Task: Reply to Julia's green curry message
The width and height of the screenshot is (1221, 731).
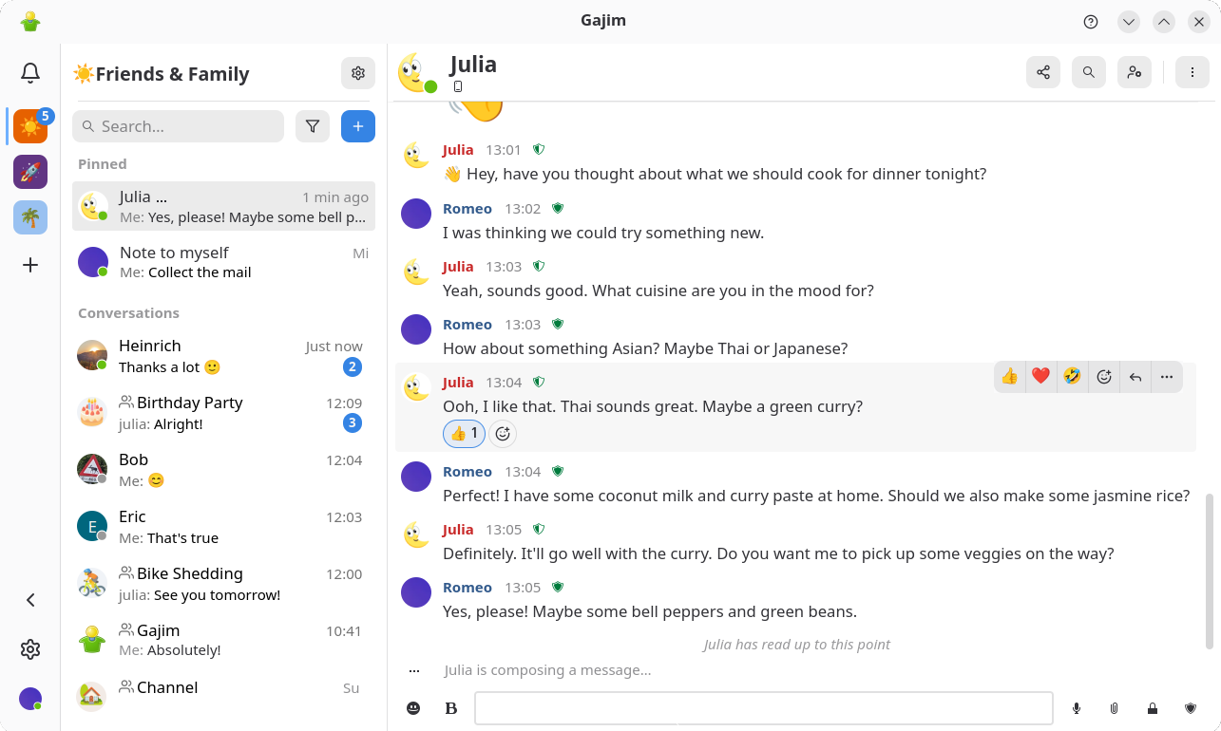Action: coord(1135,377)
